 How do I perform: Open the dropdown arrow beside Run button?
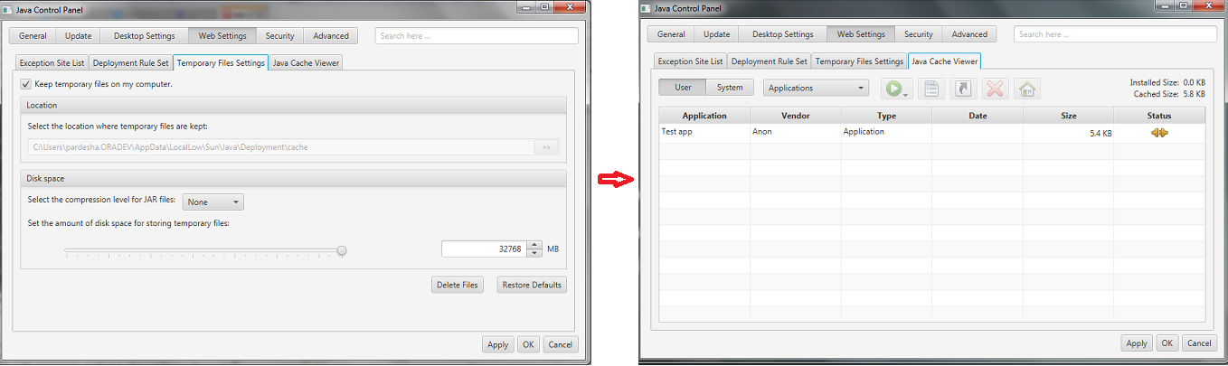click(906, 93)
